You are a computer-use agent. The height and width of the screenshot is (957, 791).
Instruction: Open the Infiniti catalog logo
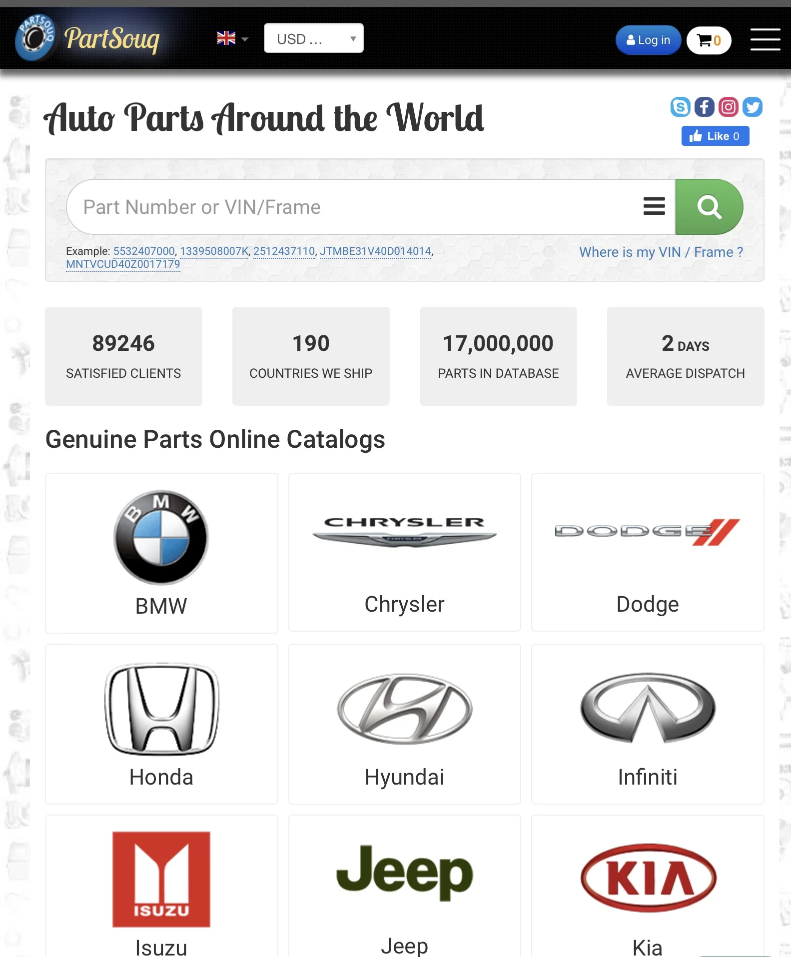[x=648, y=708]
